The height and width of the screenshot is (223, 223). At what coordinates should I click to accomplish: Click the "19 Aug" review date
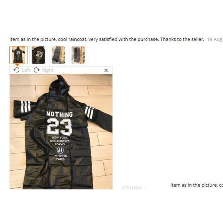click(x=214, y=39)
